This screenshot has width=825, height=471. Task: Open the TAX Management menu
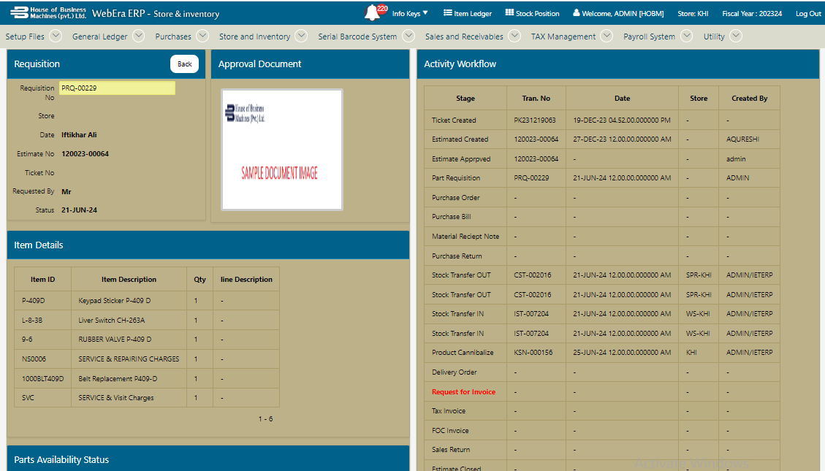(563, 37)
